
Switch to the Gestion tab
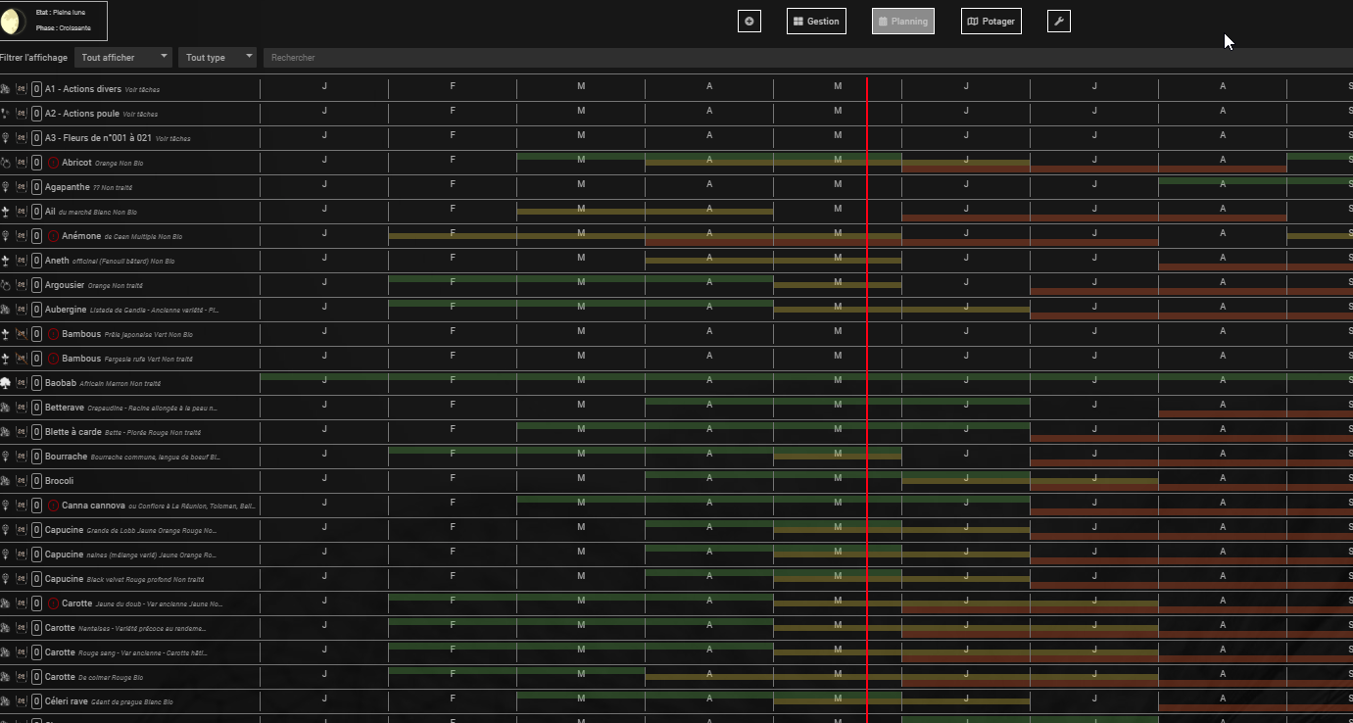(816, 21)
